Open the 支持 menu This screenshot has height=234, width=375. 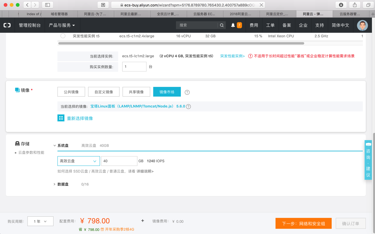click(319, 25)
